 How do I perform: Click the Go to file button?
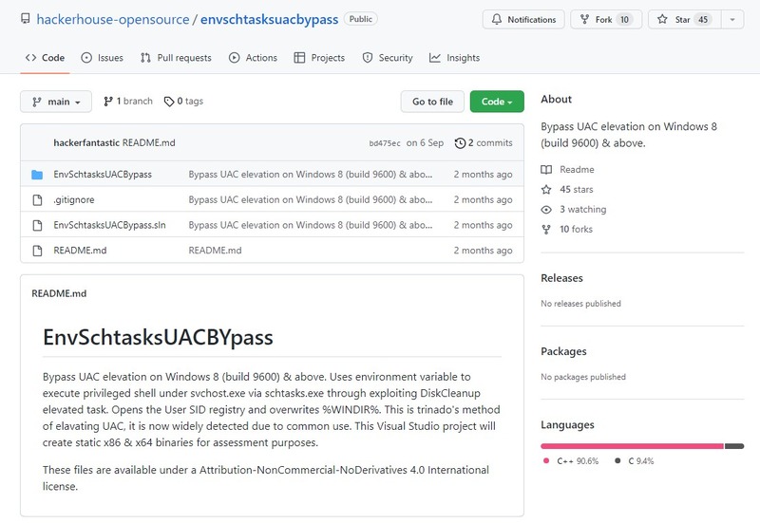point(432,102)
